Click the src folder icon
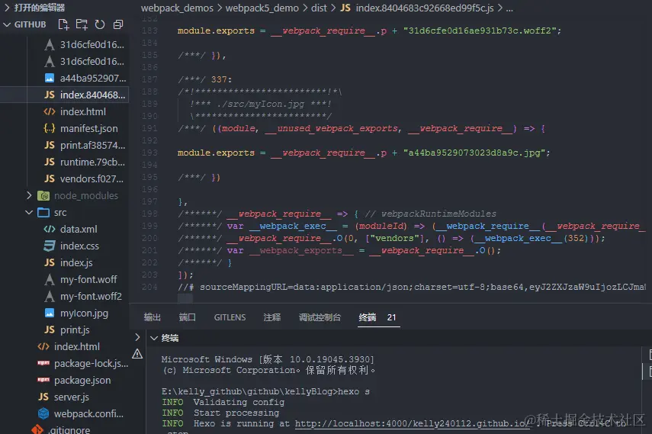Screen dimensions: 652x434 pos(43,212)
